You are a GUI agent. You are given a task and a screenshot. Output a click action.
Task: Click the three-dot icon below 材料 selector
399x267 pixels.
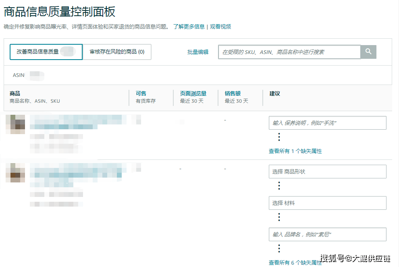(279, 217)
